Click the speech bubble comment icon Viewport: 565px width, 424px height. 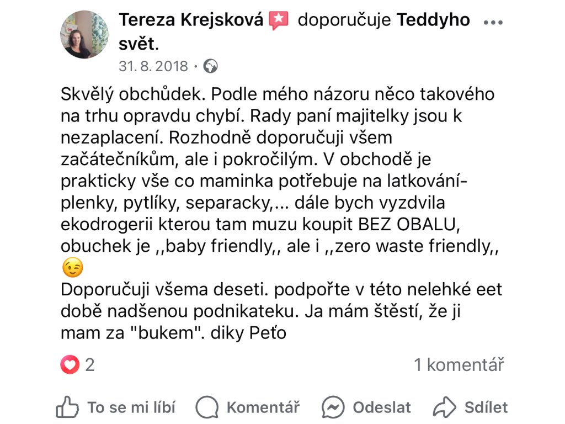click(207, 407)
